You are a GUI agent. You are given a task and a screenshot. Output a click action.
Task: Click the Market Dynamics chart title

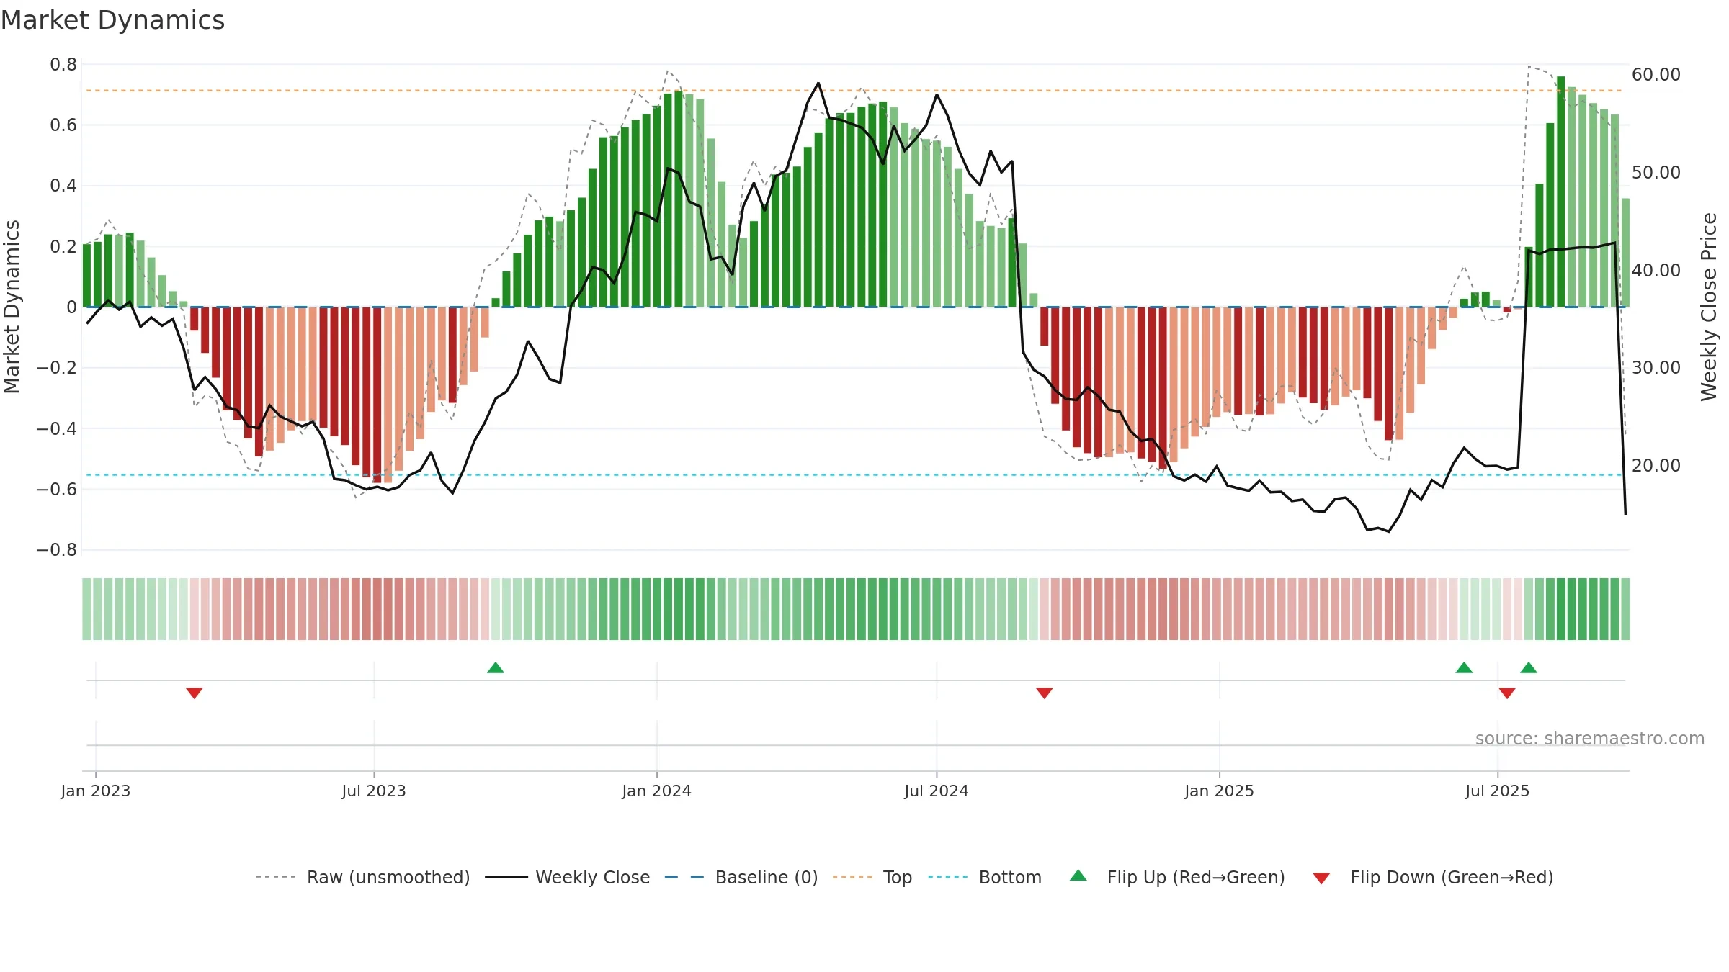112,20
